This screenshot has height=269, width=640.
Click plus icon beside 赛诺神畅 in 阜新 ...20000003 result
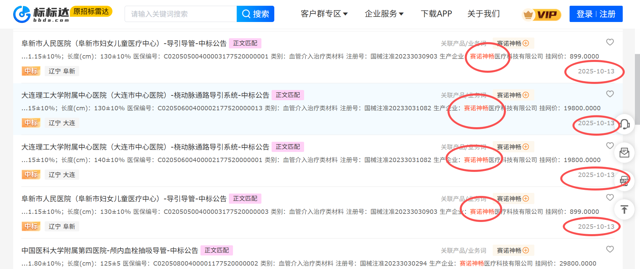coord(526,199)
